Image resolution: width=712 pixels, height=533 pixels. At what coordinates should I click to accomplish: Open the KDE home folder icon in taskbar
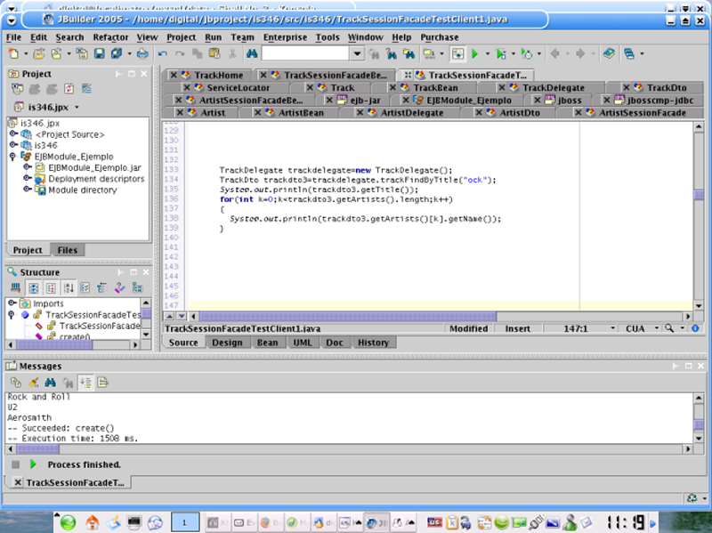(92, 522)
